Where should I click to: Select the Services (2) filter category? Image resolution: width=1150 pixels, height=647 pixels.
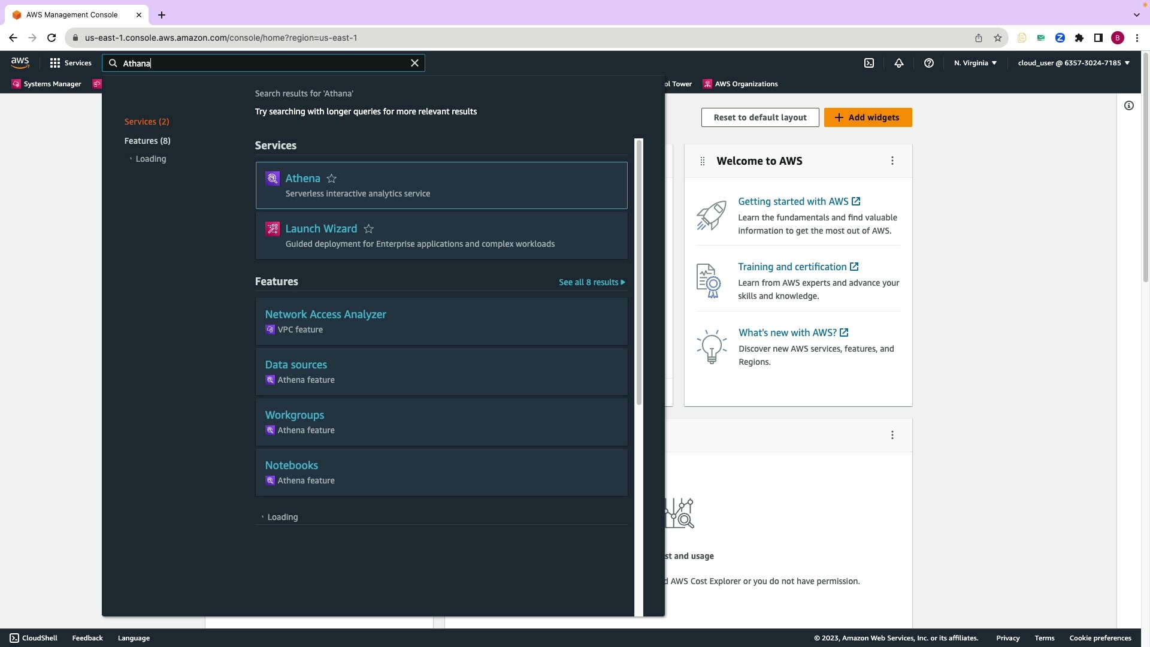[147, 122]
